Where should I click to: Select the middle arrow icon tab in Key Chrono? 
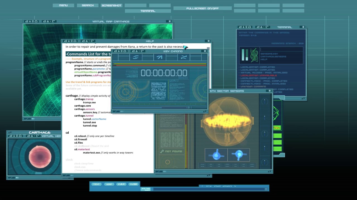pyautogui.click(x=160, y=57)
